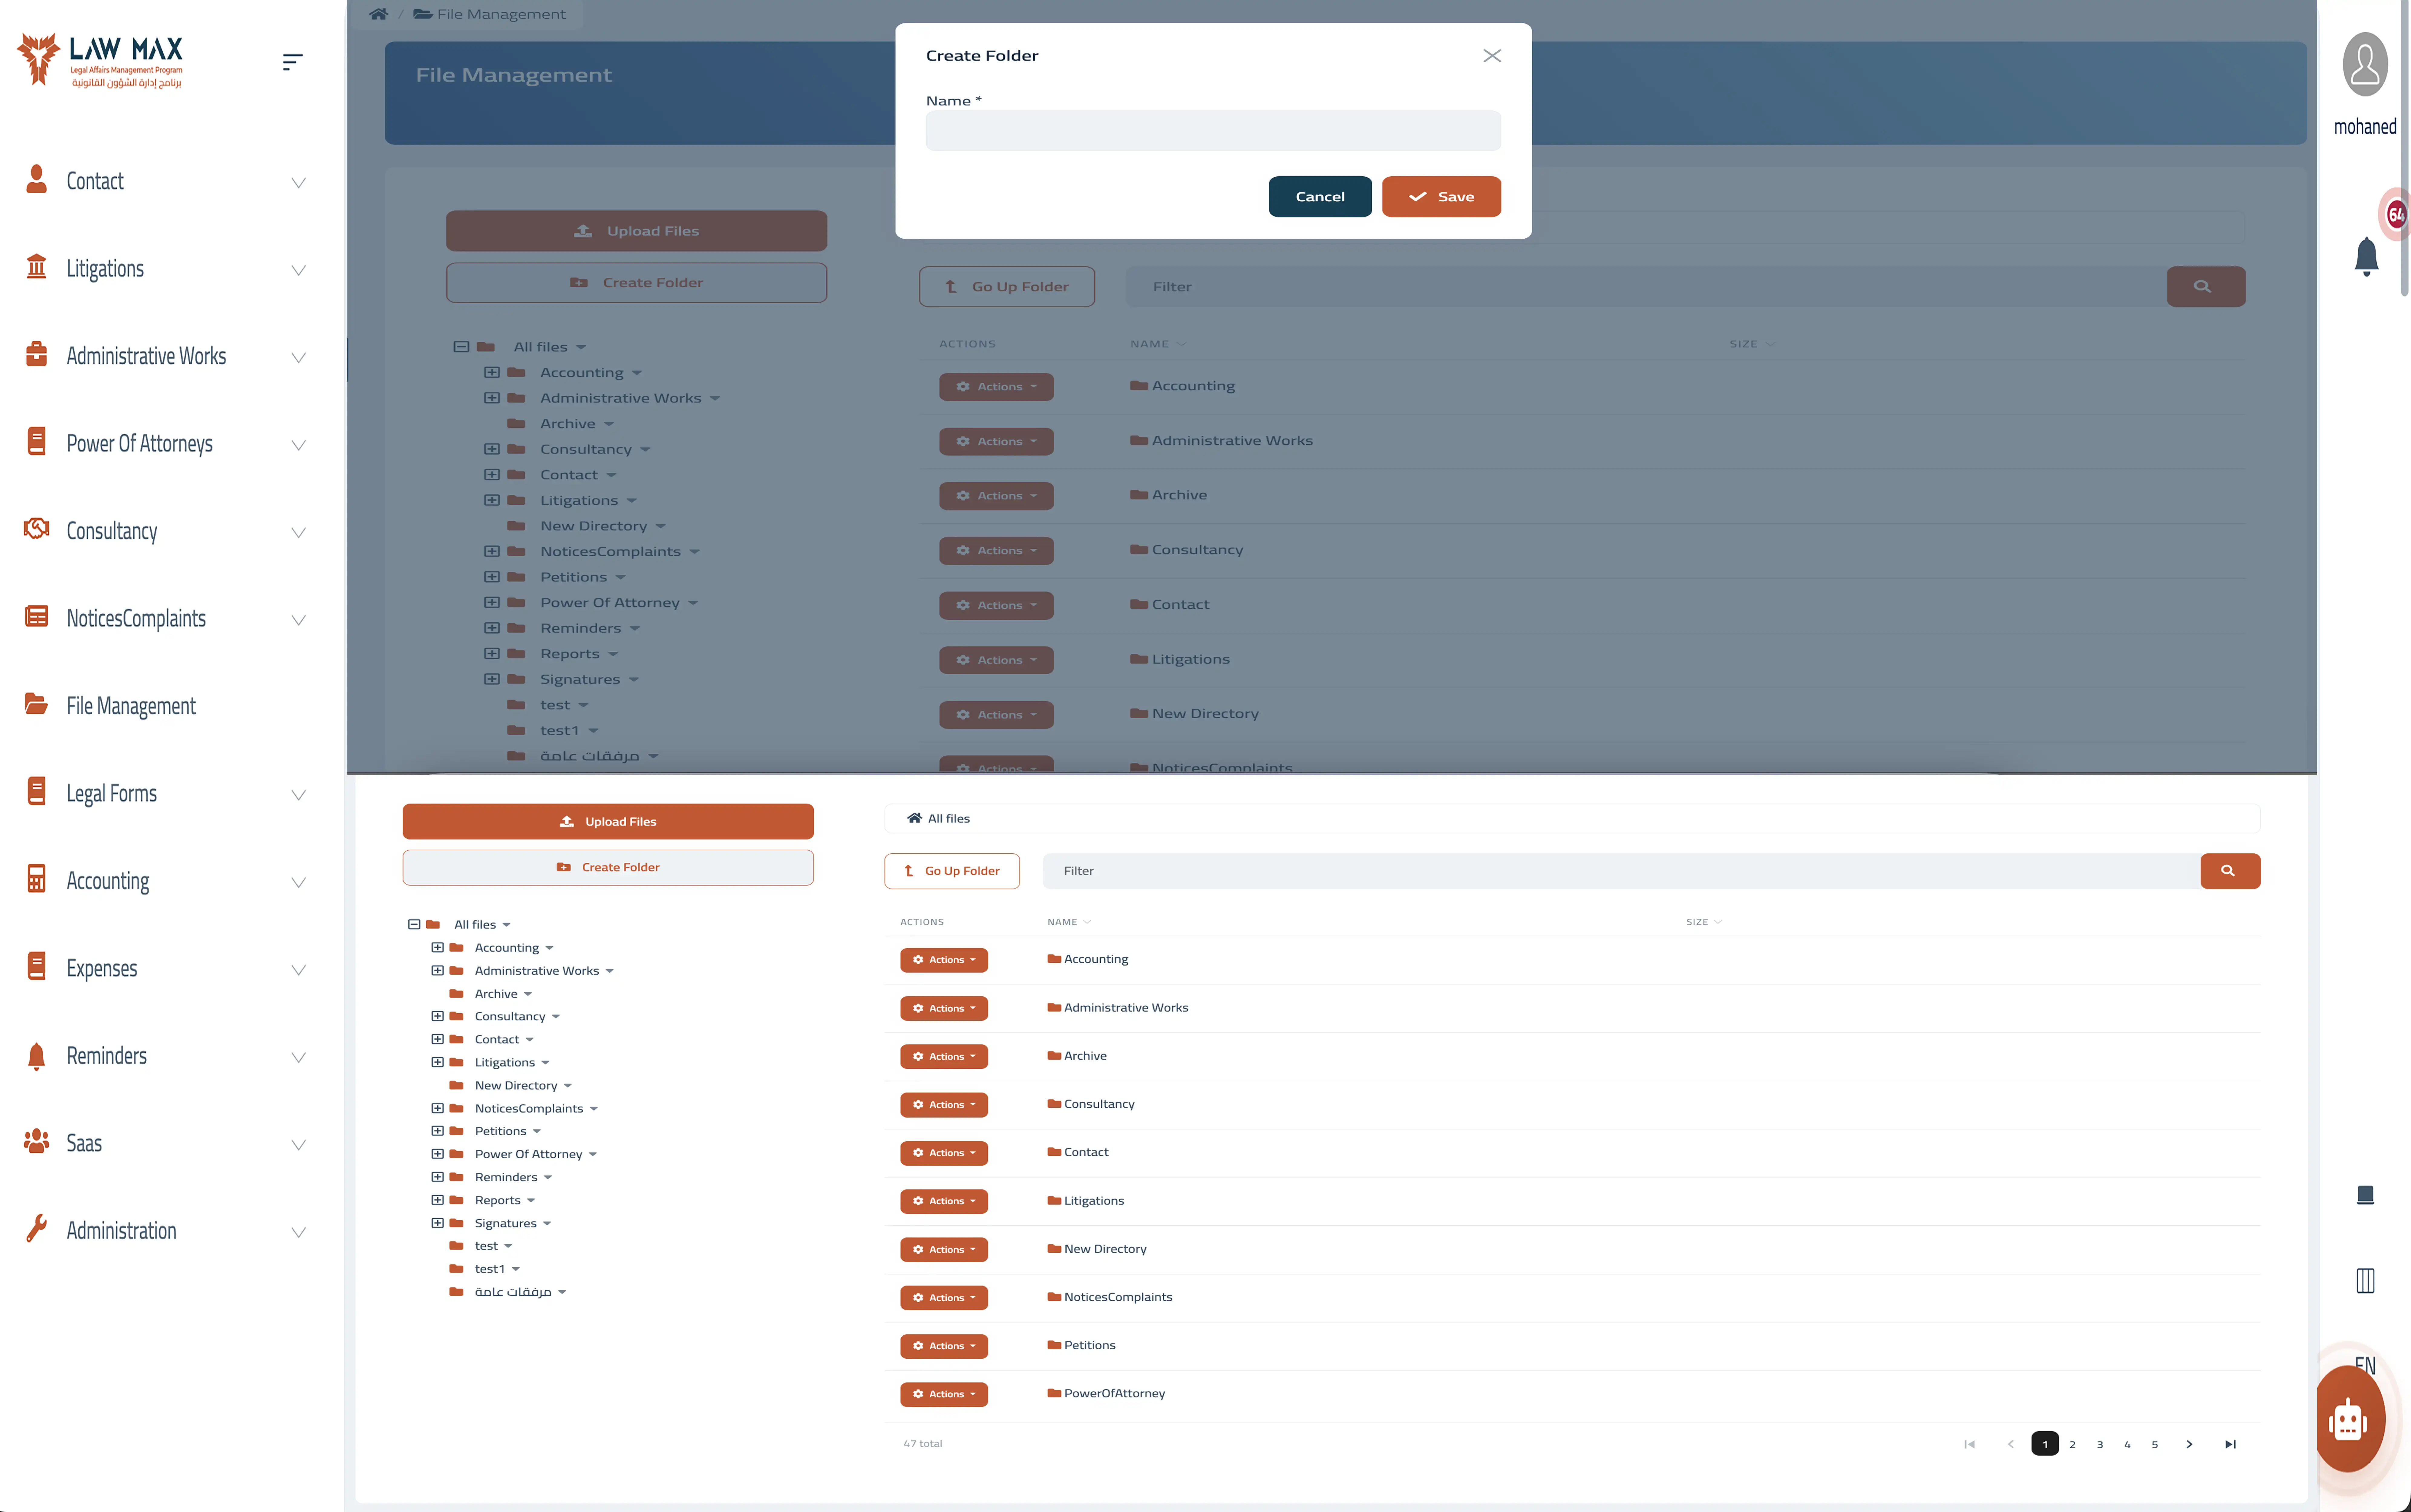The image size is (2411, 1512).
Task: Click the sidebar collapse hamburger icon
Action: [x=292, y=62]
